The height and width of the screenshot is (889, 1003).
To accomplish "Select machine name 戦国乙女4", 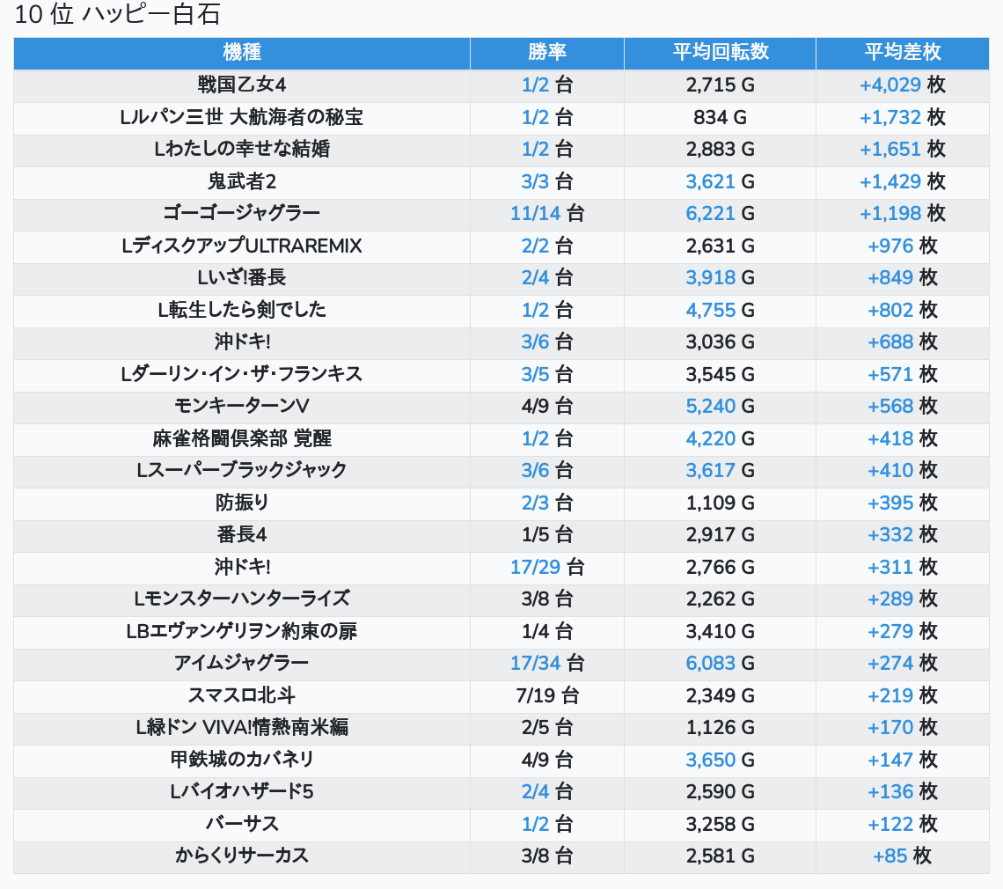I will (242, 85).
